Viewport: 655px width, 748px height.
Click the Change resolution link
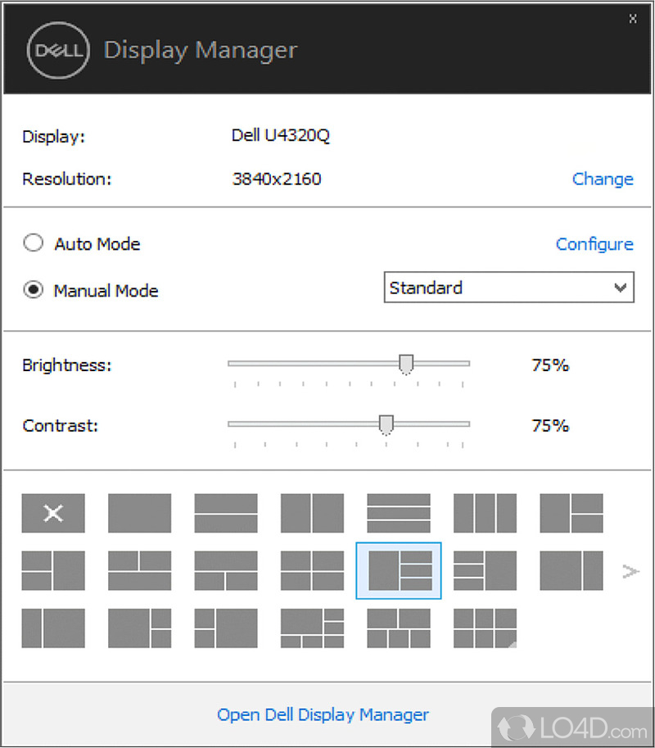click(602, 179)
